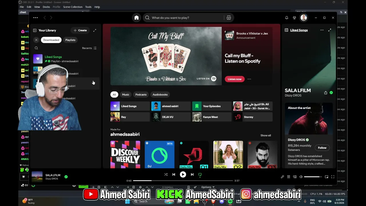
Task: Toggle repeat in the player bar
Action: (x=200, y=175)
